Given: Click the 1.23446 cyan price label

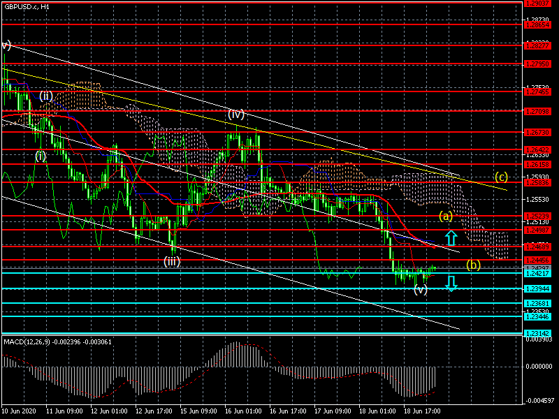Looking at the screenshot, I should tap(537, 317).
